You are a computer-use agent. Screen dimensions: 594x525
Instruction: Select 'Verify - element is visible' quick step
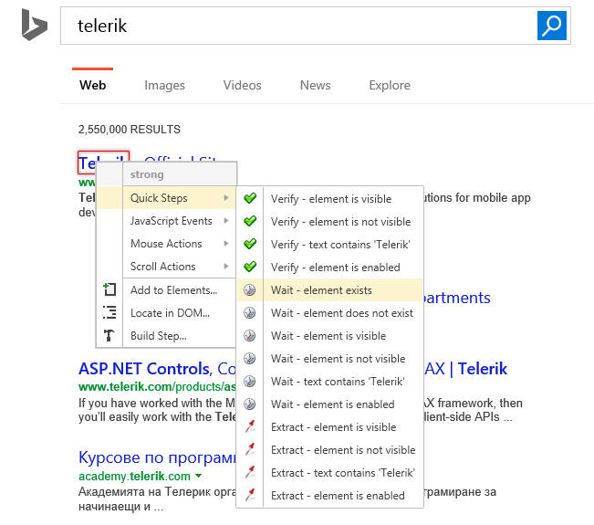[x=330, y=199]
